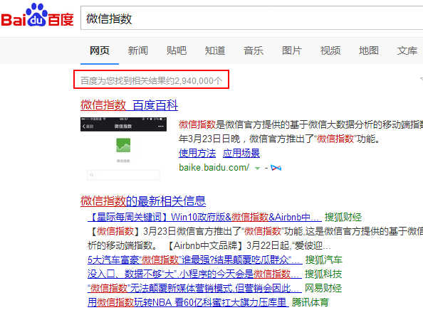This screenshot has width=423, height=315.
Task: Open the 微信指数_百度百科 result title
Action: point(129,105)
